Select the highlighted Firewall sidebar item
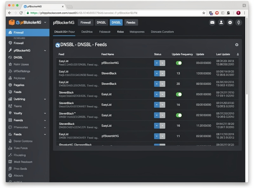 [28, 32]
